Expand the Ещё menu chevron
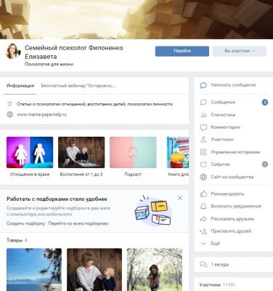This screenshot has width=273, height=291. tap(203, 244)
